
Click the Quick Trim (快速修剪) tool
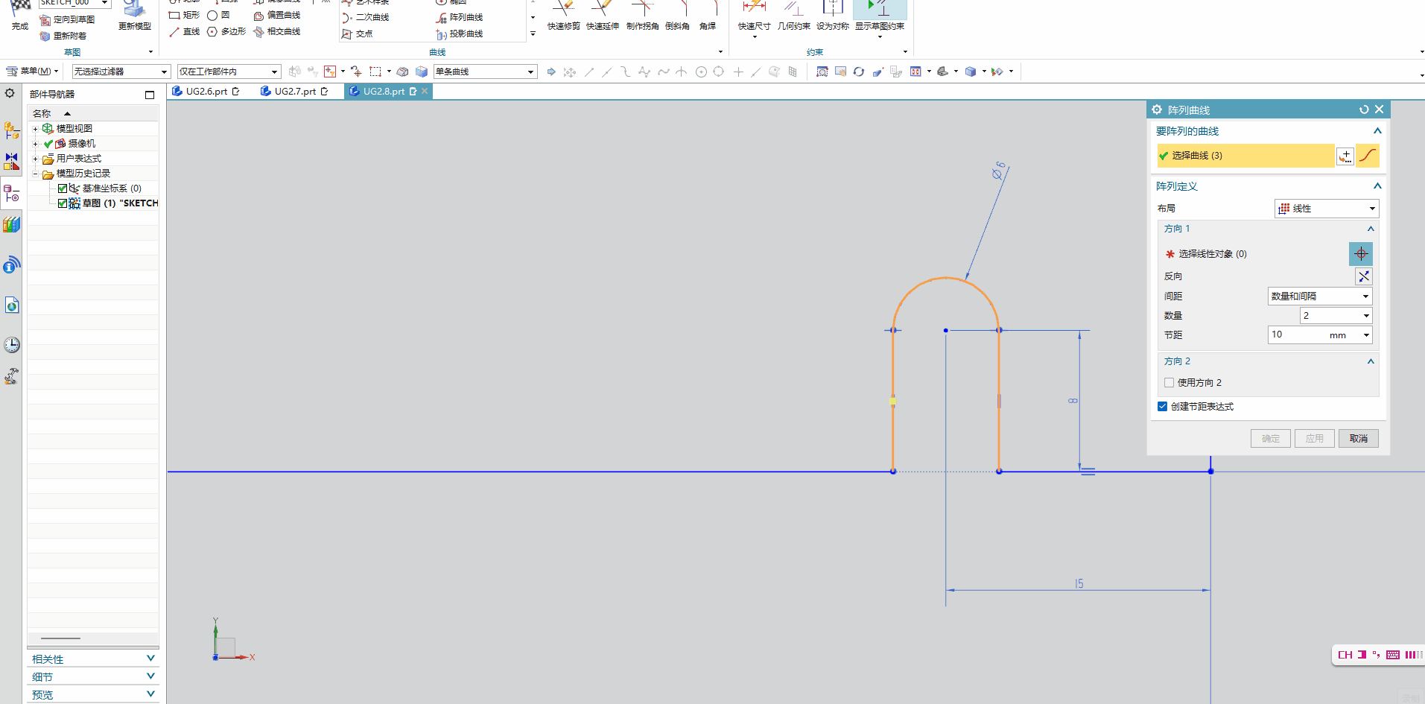tap(563, 15)
